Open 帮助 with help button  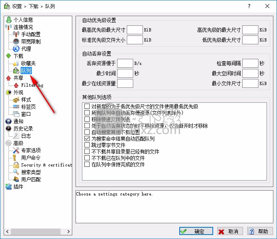(260, 231)
